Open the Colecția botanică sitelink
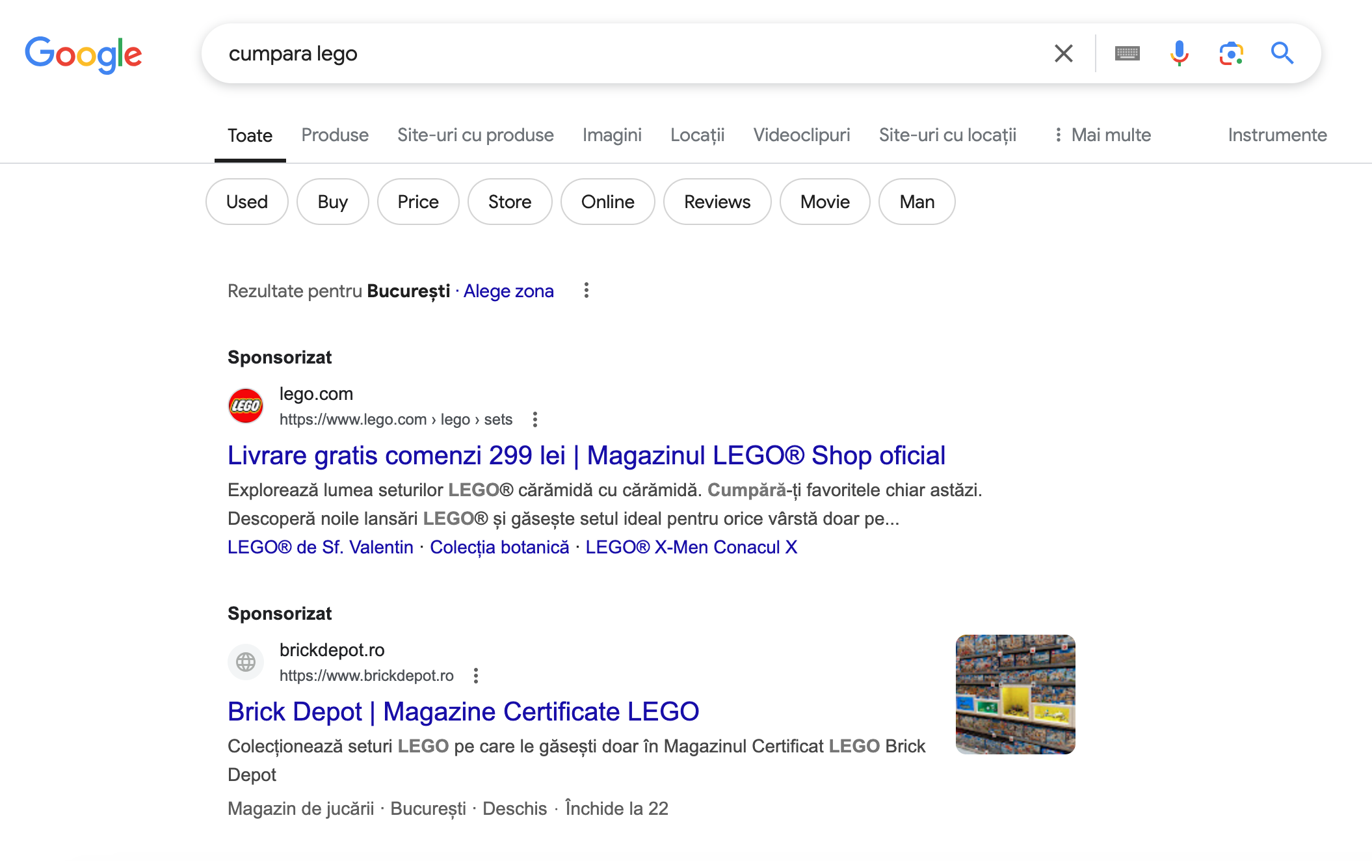This screenshot has width=1372, height=861. click(499, 547)
